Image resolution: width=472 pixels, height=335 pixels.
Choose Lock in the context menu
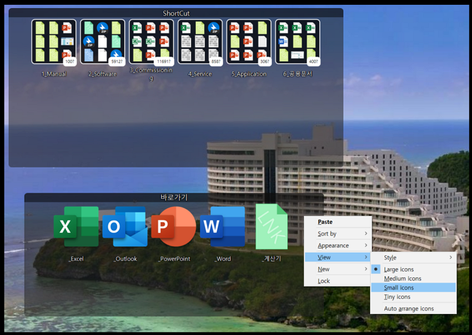[x=338, y=281]
